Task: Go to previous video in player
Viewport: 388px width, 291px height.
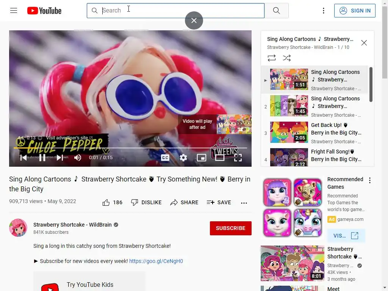Action: [23, 158]
